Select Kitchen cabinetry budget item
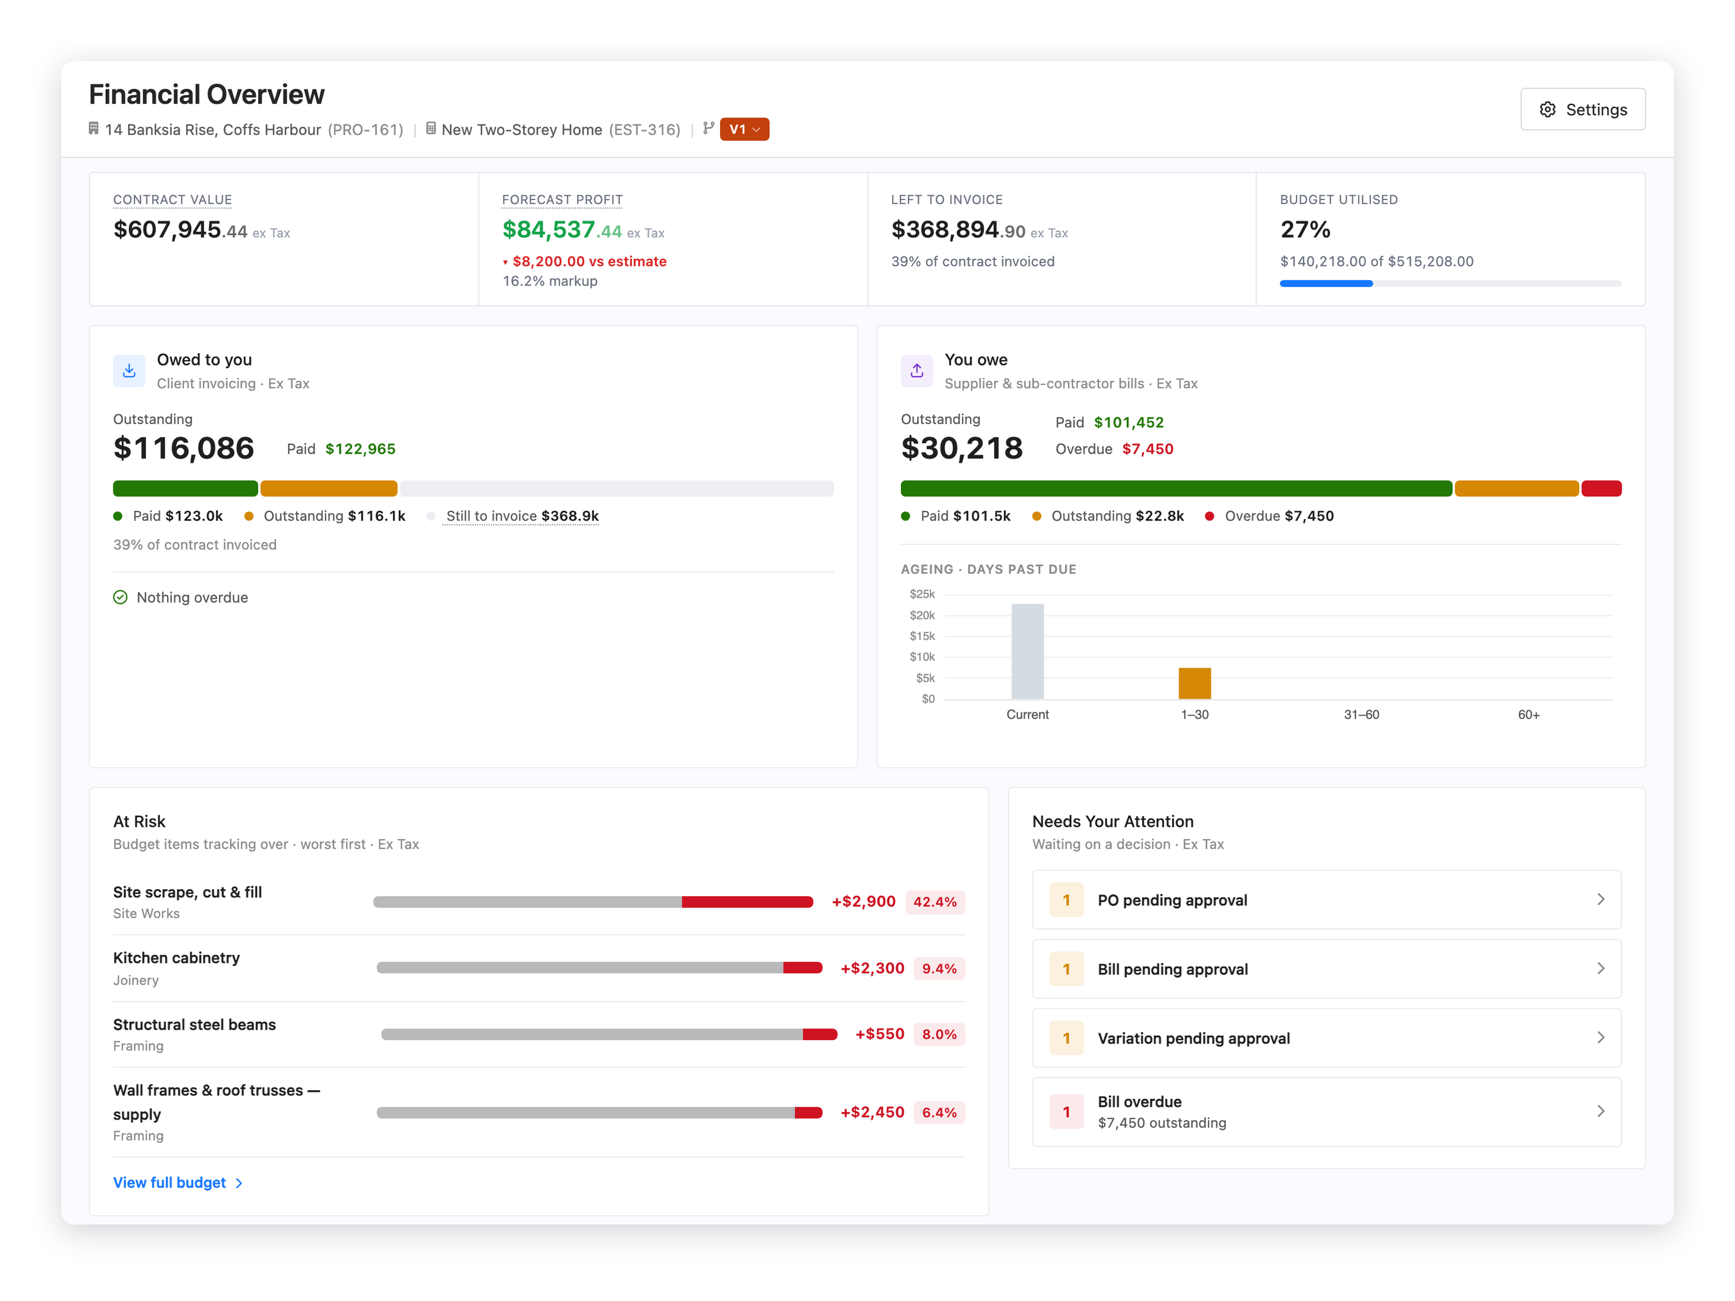Image resolution: width=1735 pixels, height=1301 pixels. [539, 968]
